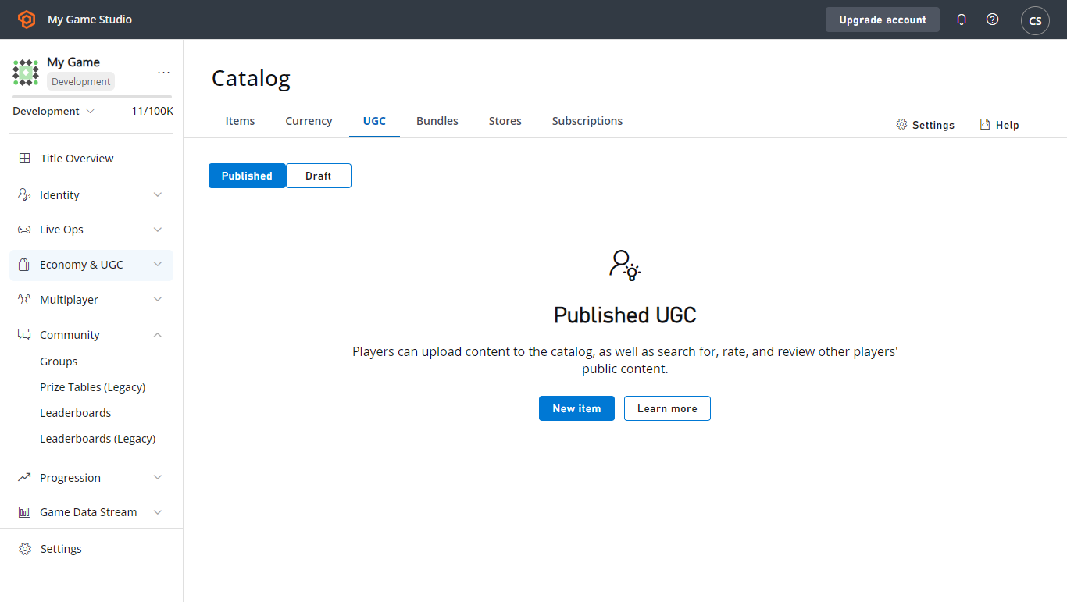
Task: Click the Learn more button
Action: click(667, 408)
